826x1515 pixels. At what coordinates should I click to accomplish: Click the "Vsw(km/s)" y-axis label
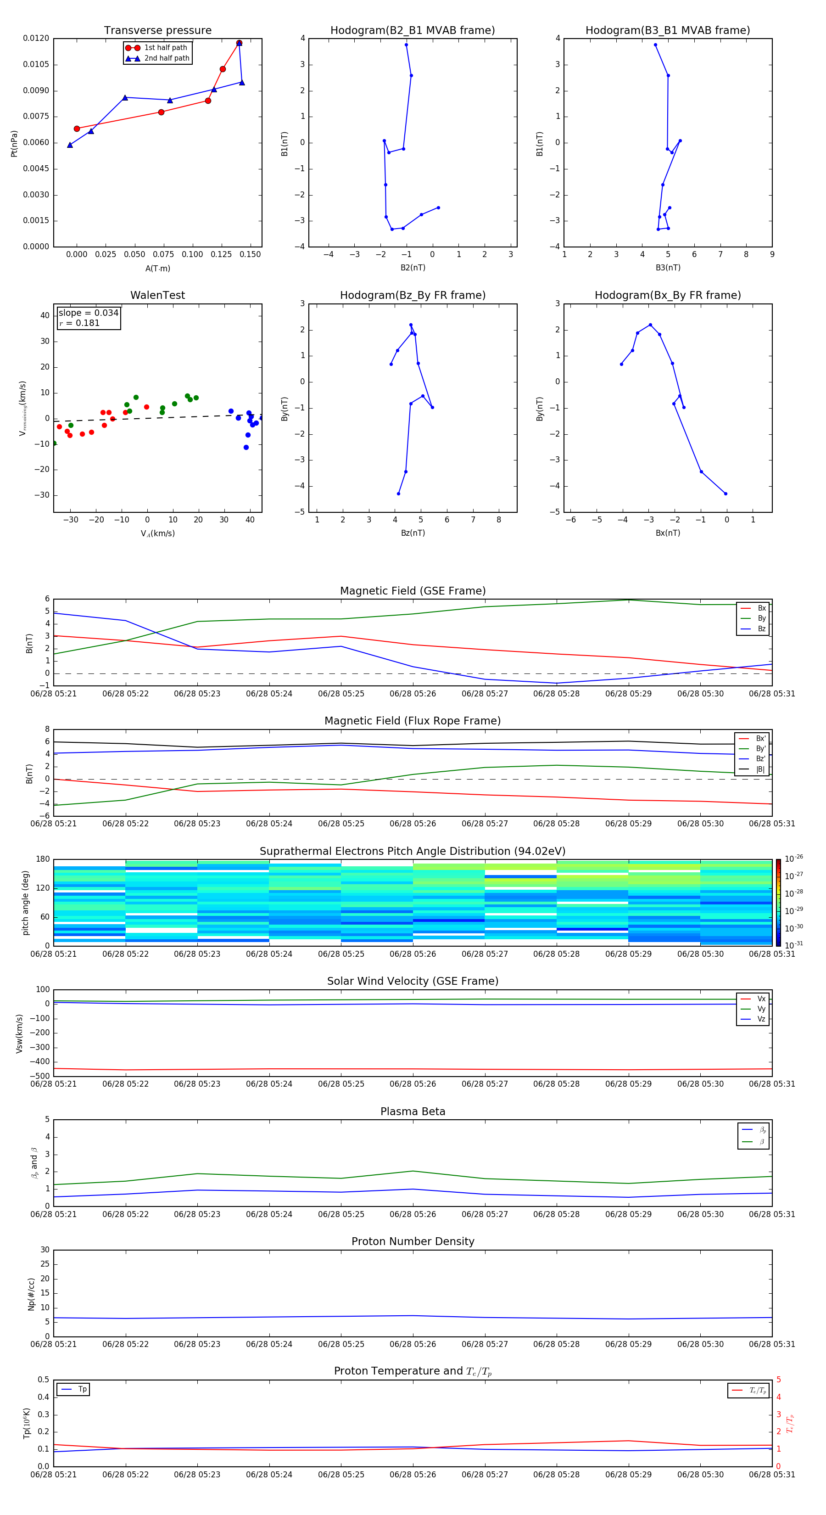19,1033
